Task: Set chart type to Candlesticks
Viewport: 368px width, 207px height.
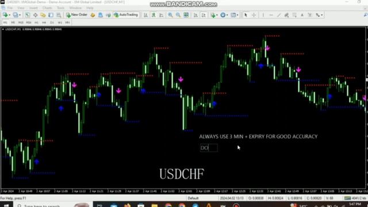Action: pos(154,15)
